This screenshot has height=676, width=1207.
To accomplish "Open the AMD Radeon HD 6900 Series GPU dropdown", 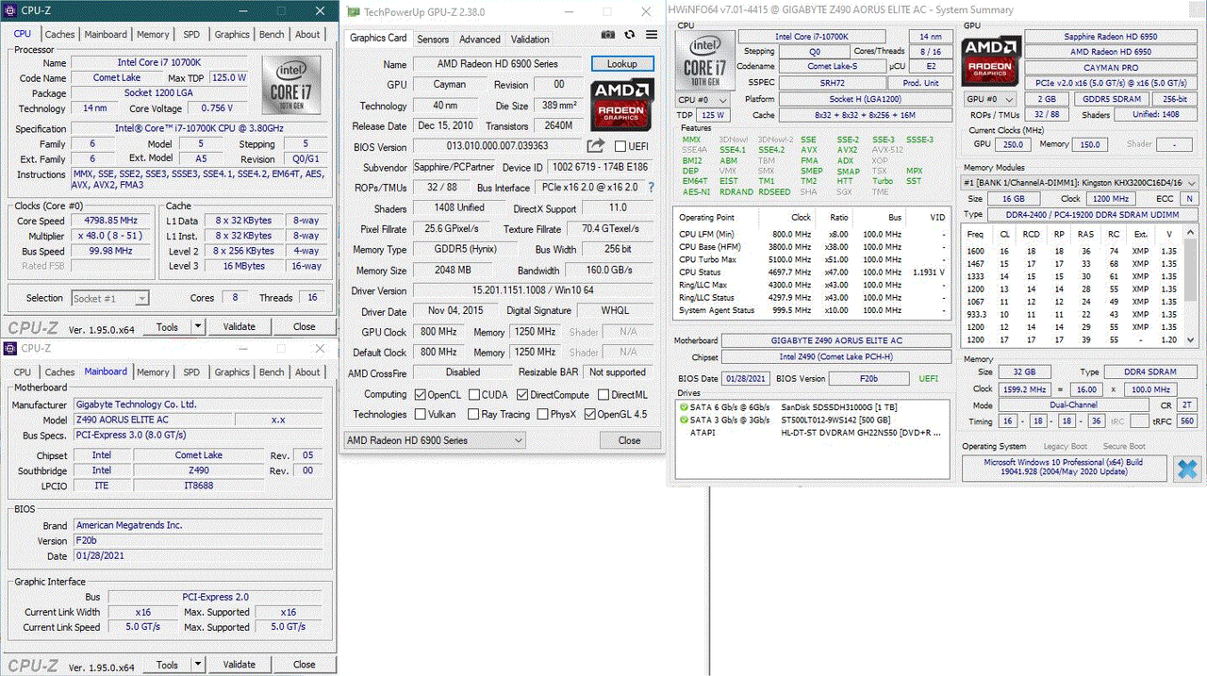I will point(434,440).
